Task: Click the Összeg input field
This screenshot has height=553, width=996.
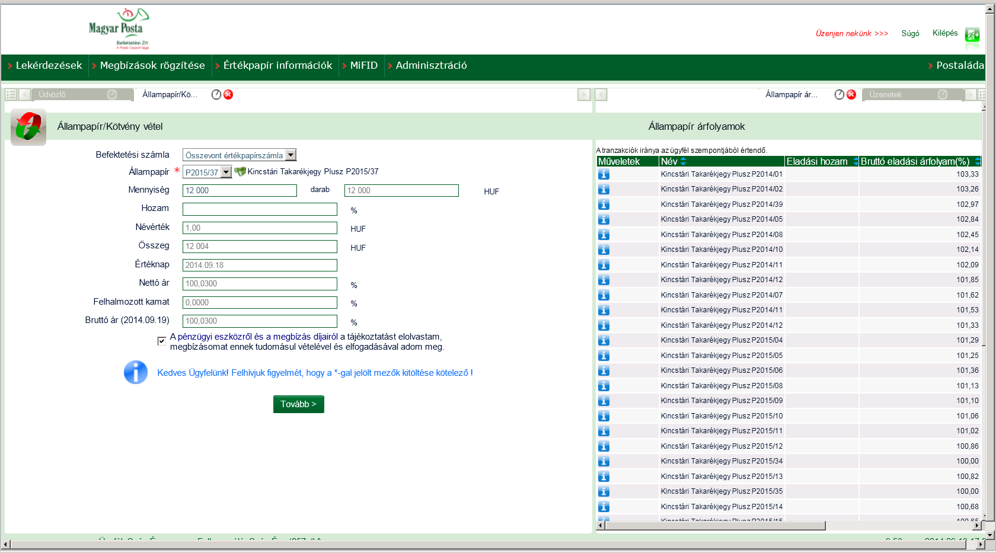Action: click(260, 247)
